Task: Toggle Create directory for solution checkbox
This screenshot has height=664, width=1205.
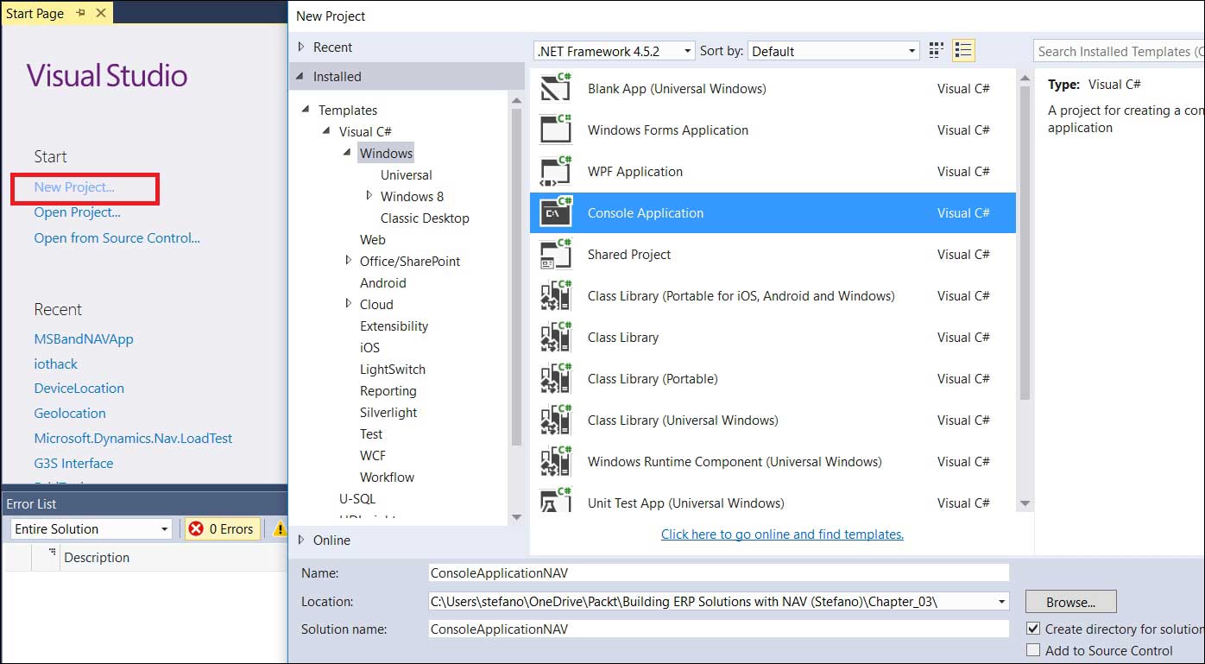Action: coord(1033,629)
